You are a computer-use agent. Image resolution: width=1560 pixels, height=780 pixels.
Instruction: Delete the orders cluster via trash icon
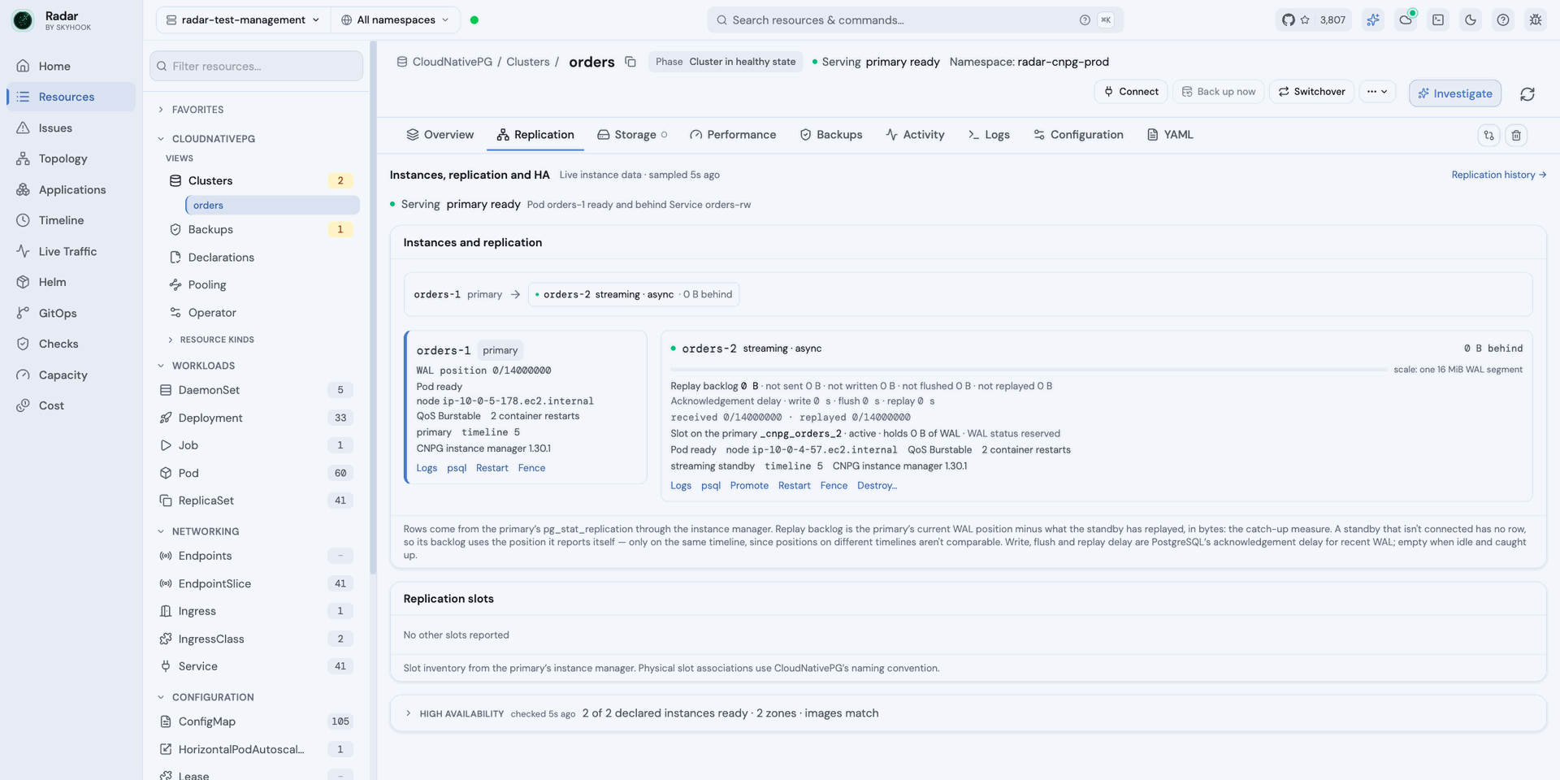1516,136
